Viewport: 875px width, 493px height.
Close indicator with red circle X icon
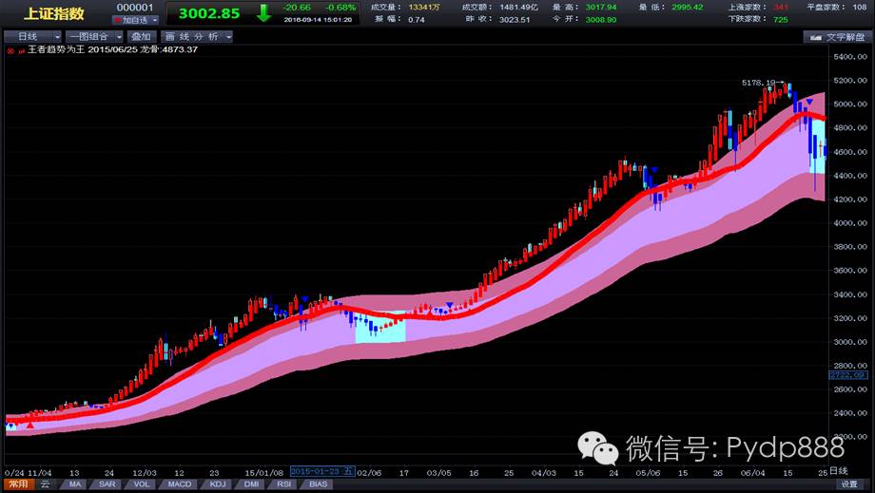point(10,50)
